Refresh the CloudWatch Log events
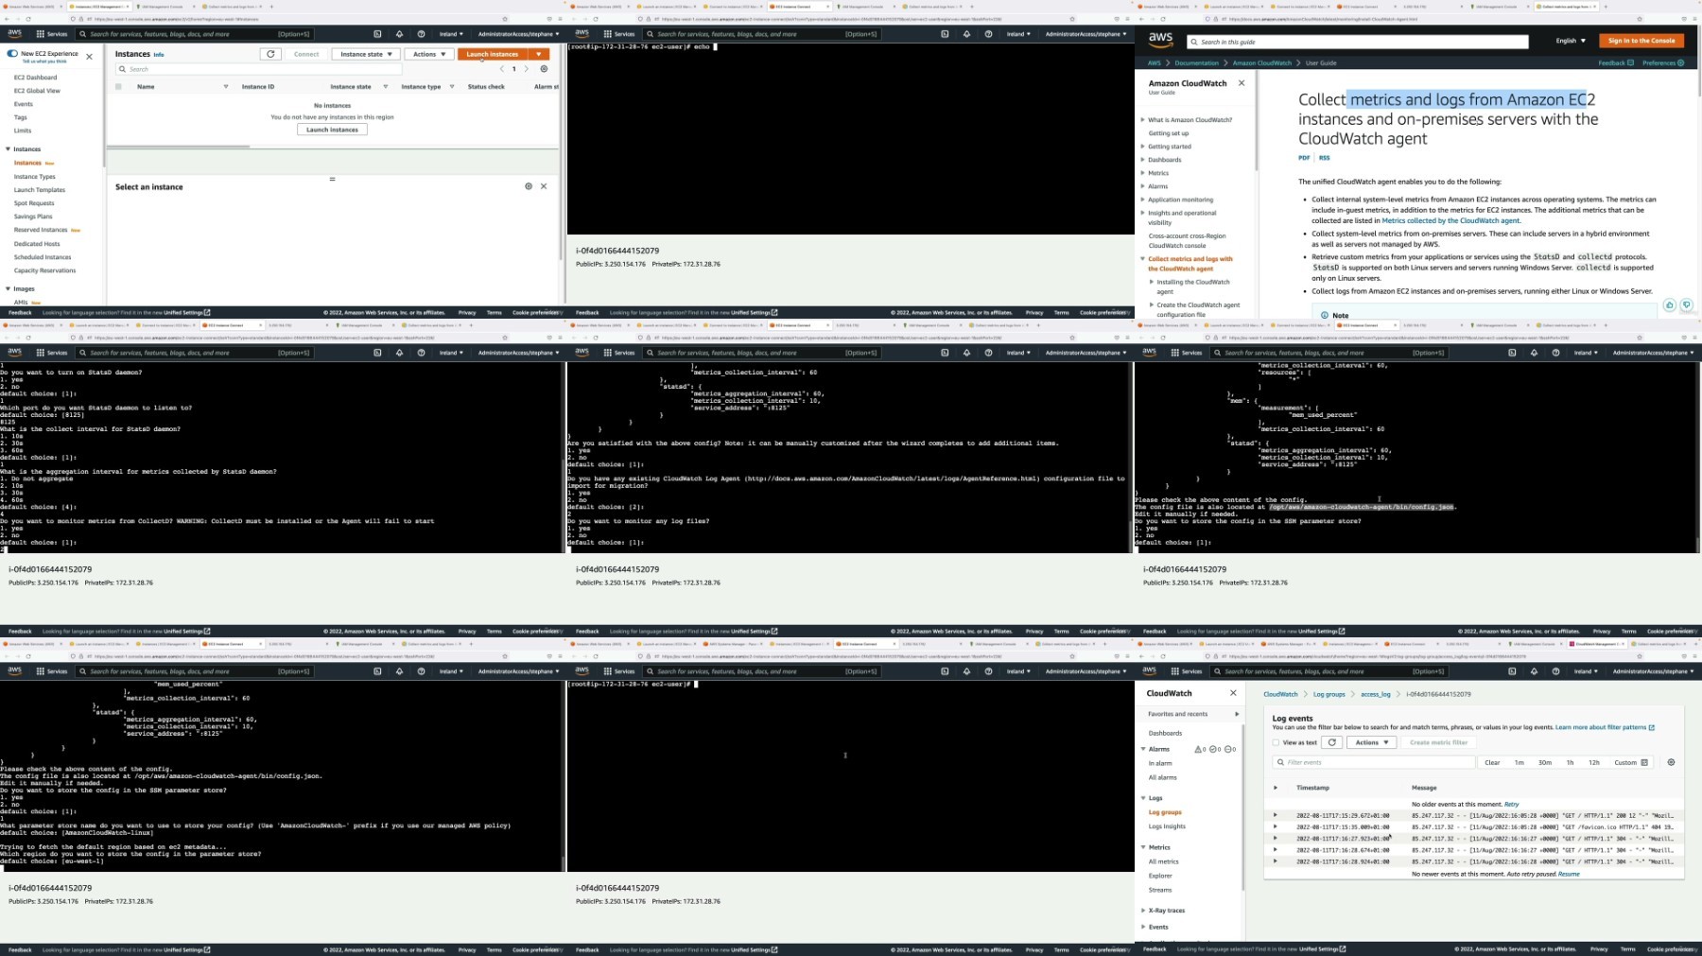 (1331, 742)
